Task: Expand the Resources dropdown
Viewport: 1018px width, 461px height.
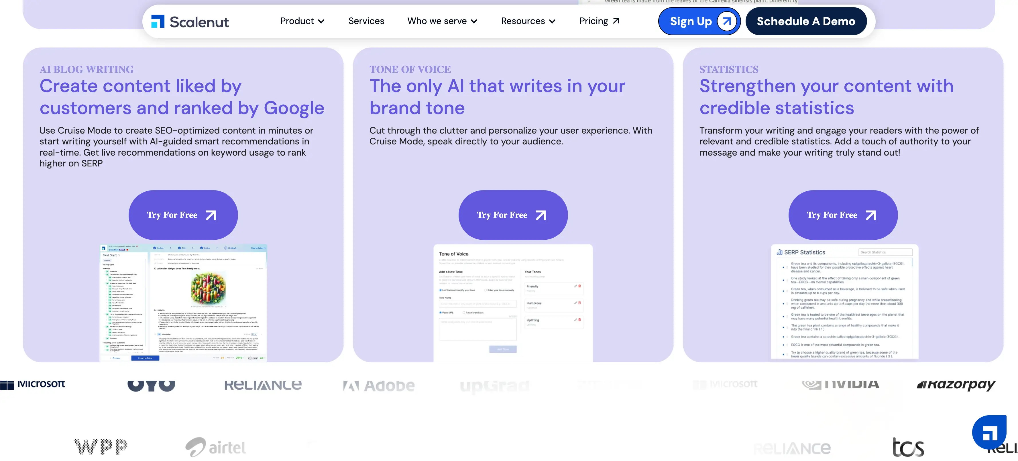Action: 528,21
